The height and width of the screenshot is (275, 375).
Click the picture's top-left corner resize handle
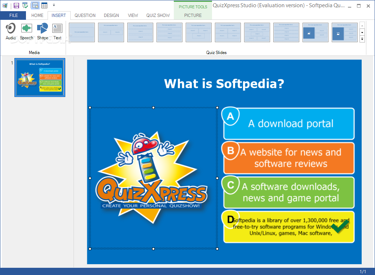(x=90, y=108)
